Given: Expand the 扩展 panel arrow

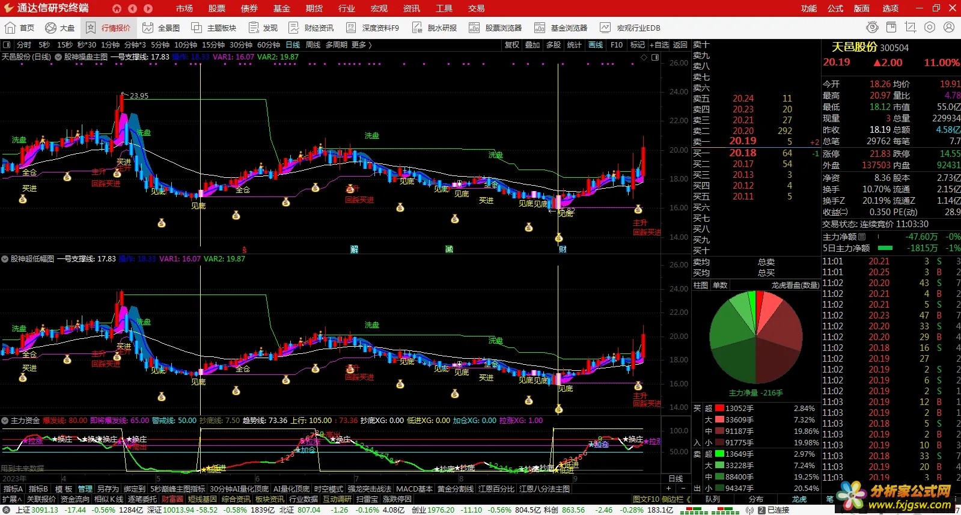Looking at the screenshot, I should (x=11, y=499).
